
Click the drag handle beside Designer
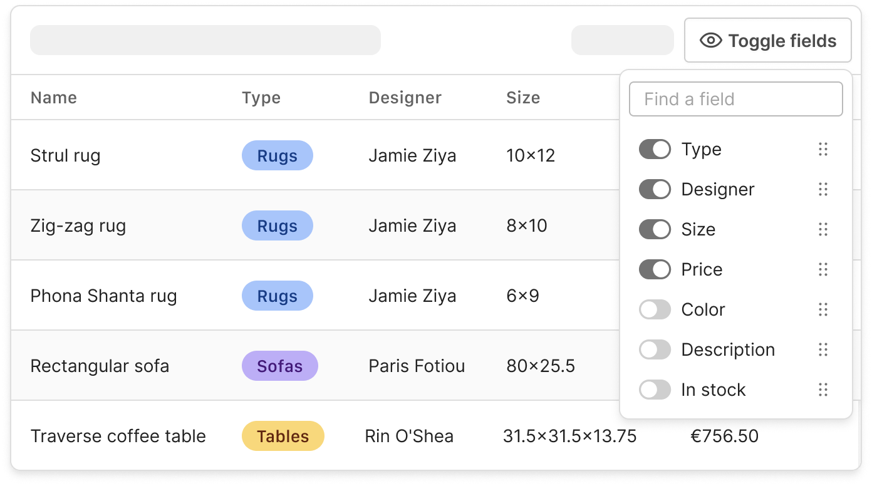pos(823,189)
